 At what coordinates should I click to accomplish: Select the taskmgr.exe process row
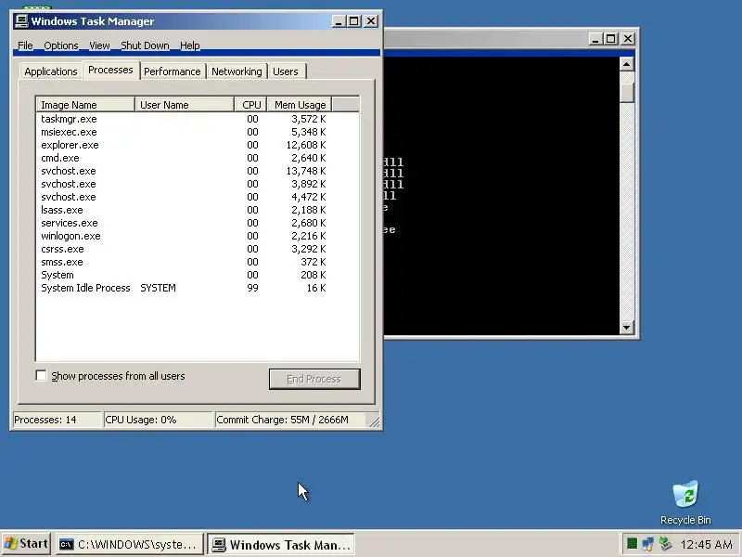tap(183, 119)
